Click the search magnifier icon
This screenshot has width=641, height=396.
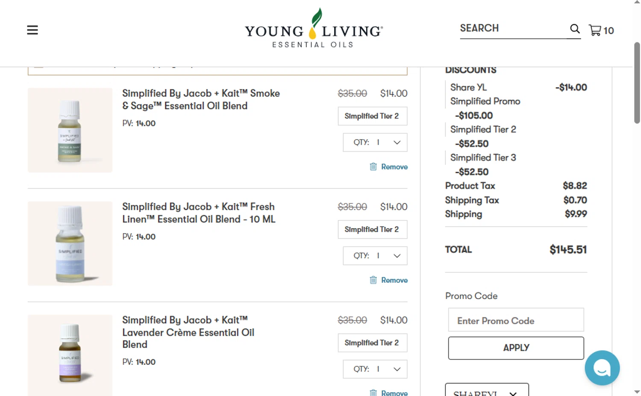pyautogui.click(x=575, y=29)
